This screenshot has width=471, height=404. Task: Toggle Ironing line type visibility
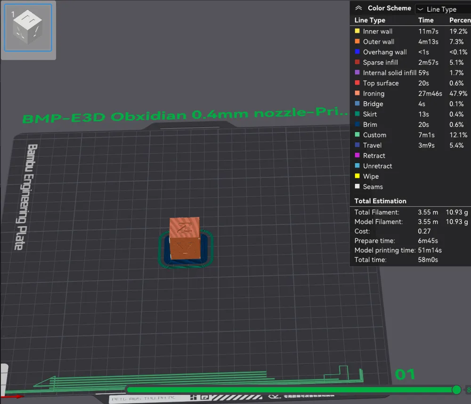[374, 94]
